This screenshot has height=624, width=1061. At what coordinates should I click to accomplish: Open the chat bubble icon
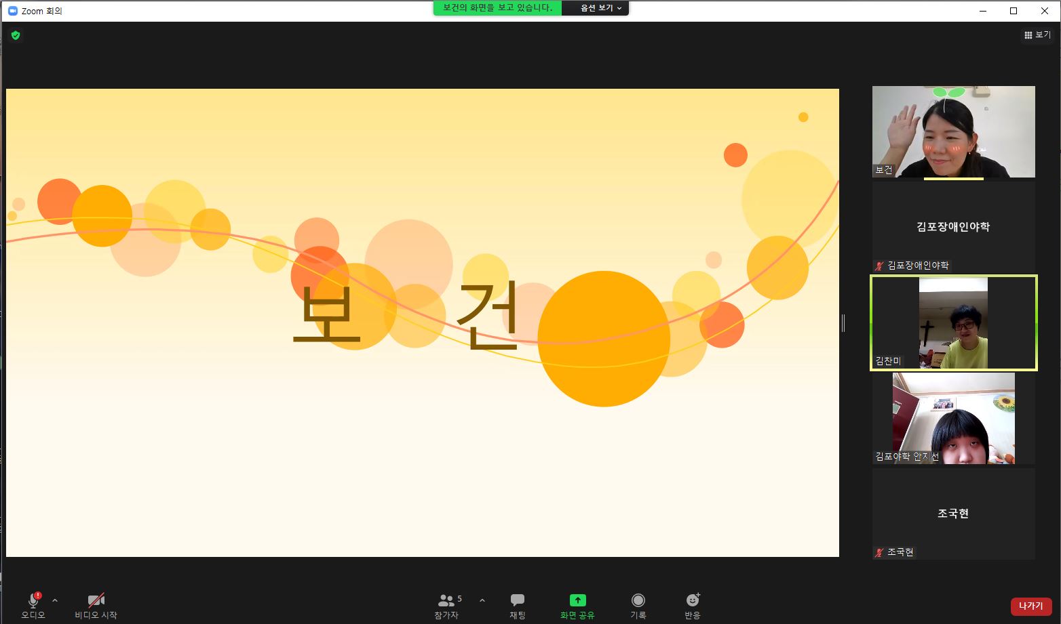pyautogui.click(x=518, y=600)
